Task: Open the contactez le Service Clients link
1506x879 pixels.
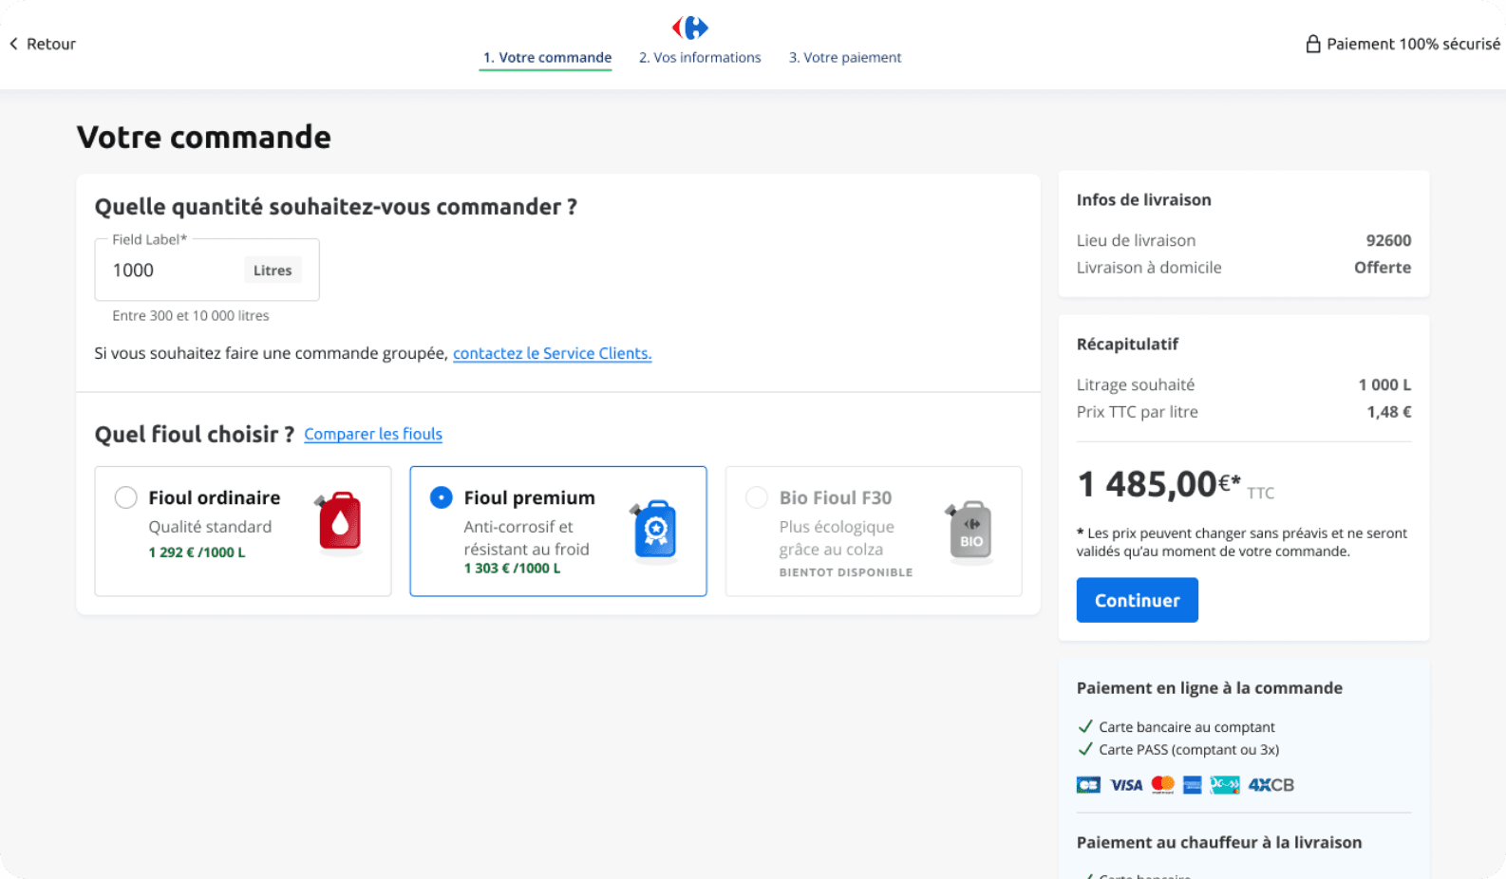Action: tap(552, 353)
